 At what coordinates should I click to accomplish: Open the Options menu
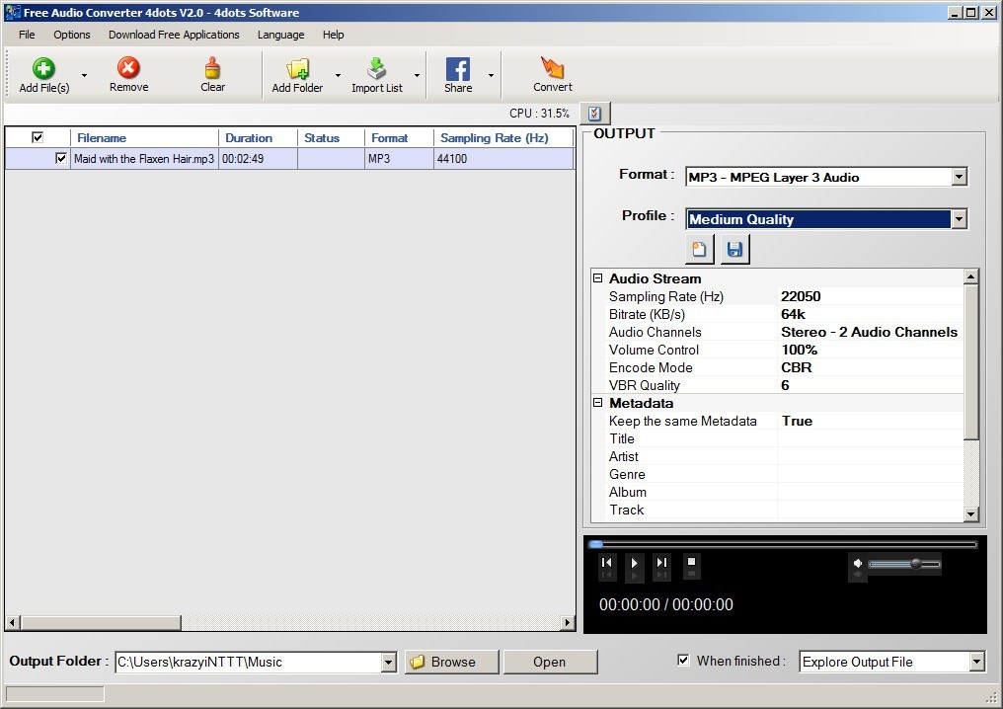click(71, 34)
